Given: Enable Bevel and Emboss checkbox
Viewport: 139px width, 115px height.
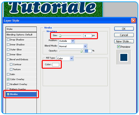Looking at the screenshot, I should coord(8,59).
